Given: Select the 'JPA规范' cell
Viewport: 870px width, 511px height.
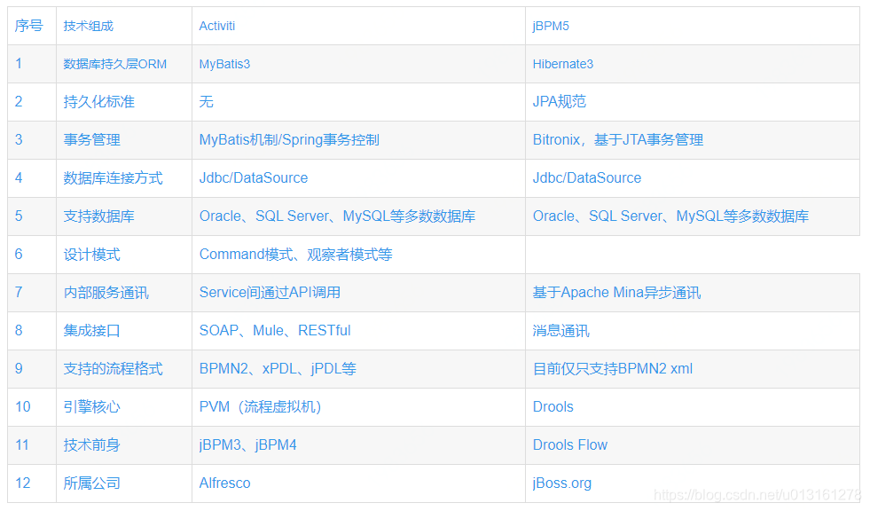Looking at the screenshot, I should [x=693, y=102].
